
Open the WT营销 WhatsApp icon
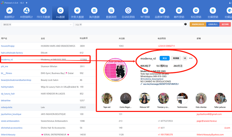click(145, 11)
